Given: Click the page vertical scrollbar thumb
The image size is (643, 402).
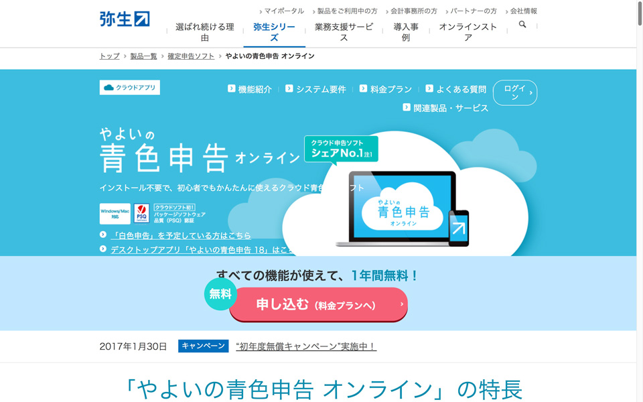Looking at the screenshot, I should tap(640, 13).
